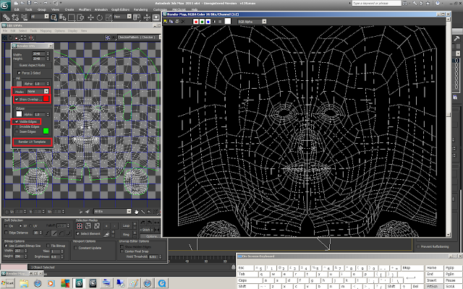Toggle the Show Overlap checkbox
Image resolution: width=463 pixels, height=289 pixels.
click(17, 100)
